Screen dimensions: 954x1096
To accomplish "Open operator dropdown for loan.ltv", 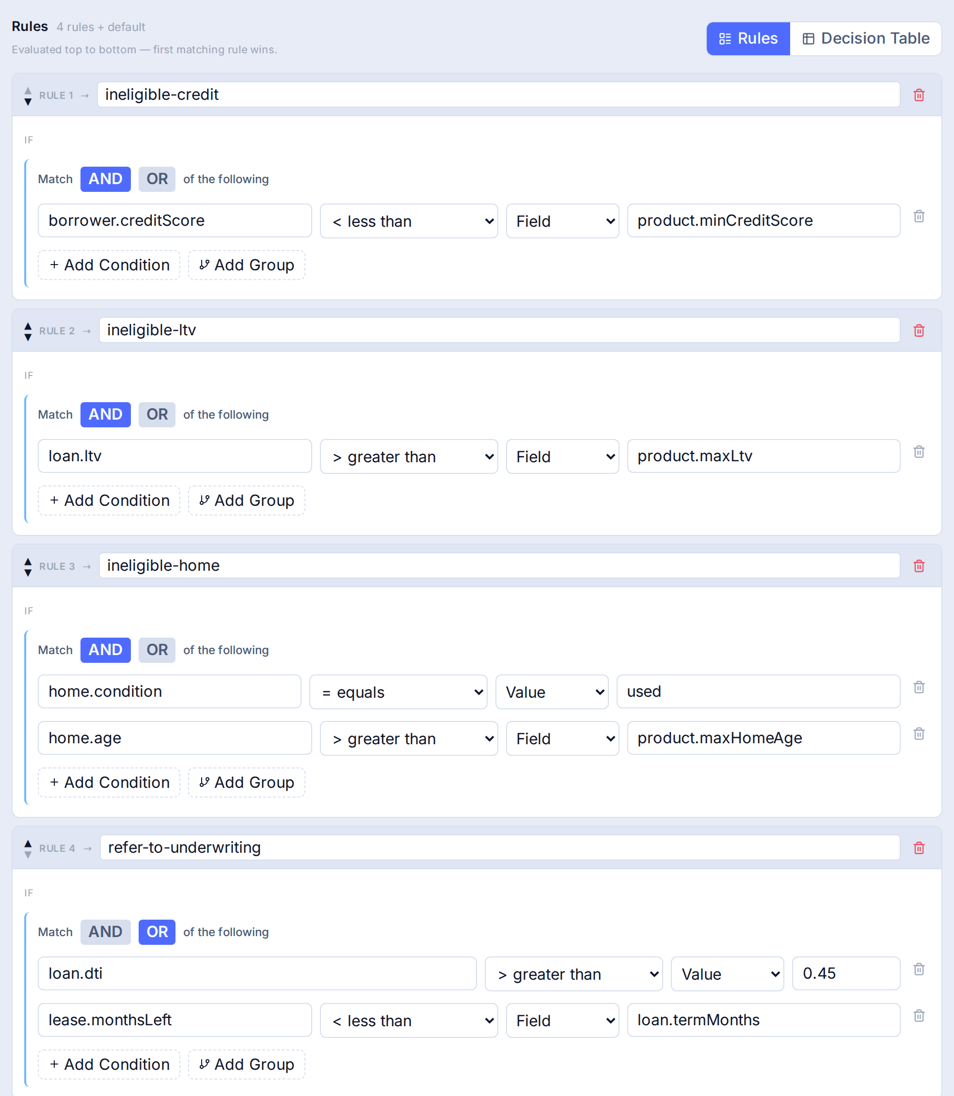I will 408,456.
